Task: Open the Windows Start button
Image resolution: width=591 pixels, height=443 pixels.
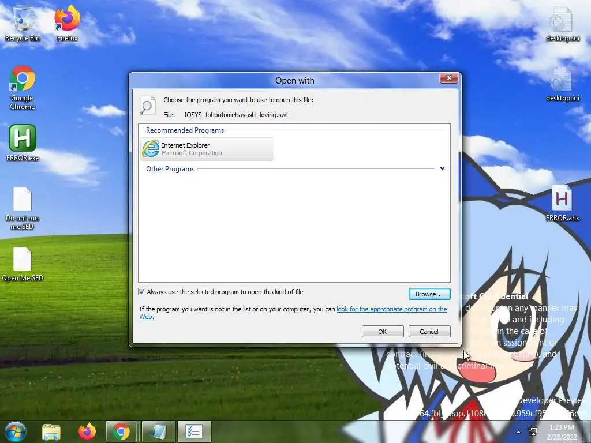Action: point(16,431)
